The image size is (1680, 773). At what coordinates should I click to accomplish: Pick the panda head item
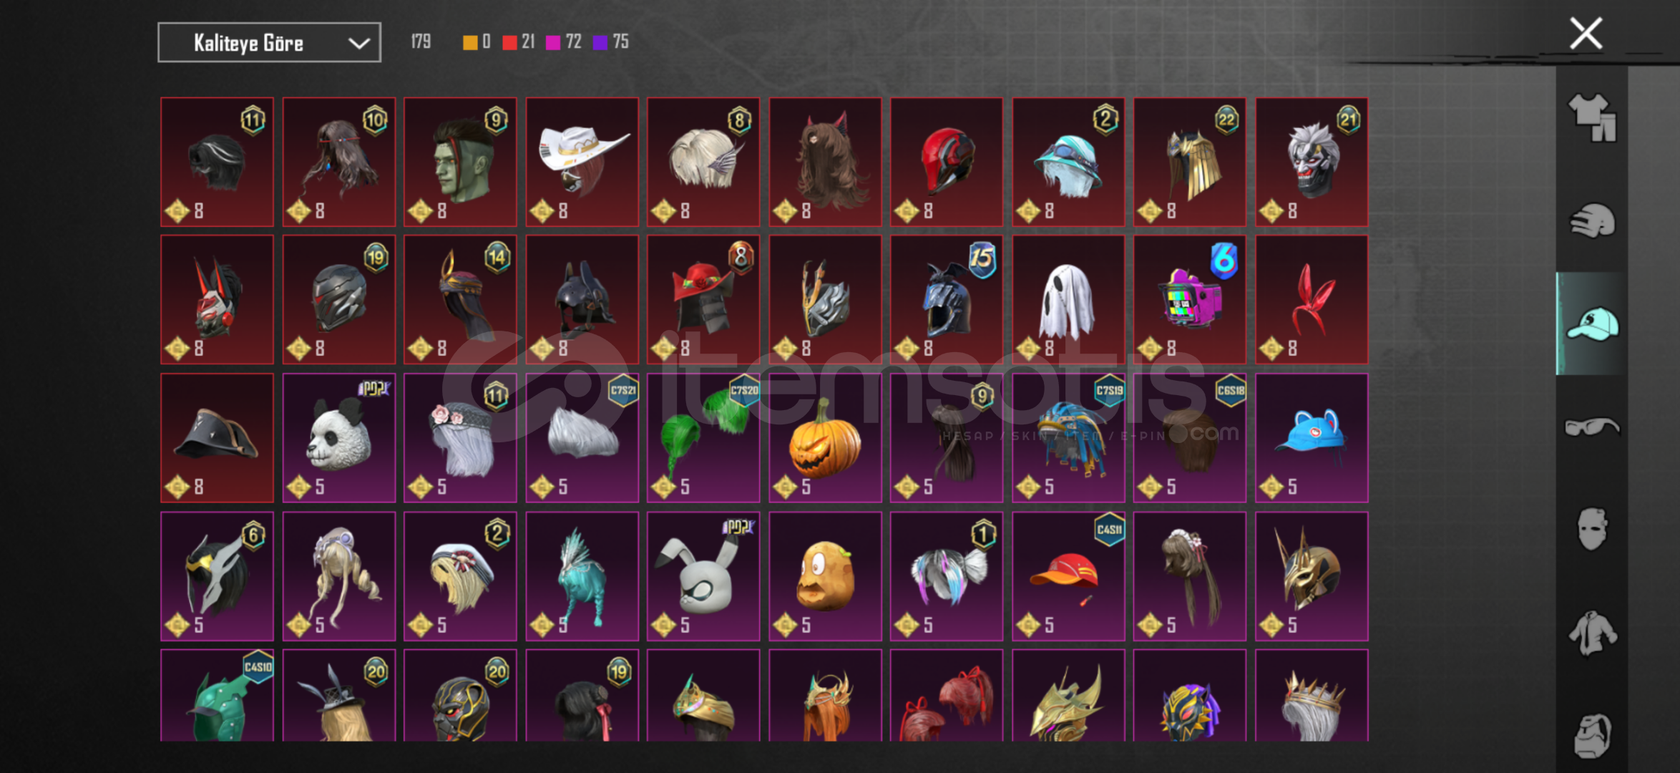[x=338, y=438]
